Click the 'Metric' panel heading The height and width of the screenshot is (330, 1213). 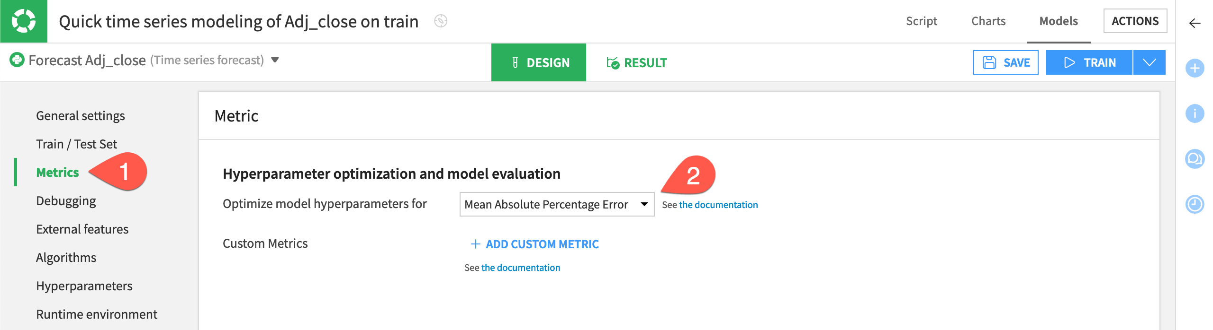click(x=236, y=116)
